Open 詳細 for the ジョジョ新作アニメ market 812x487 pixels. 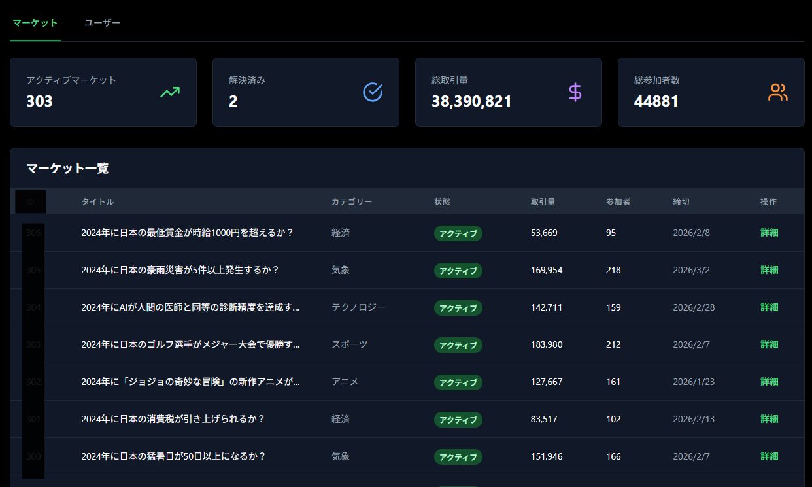point(770,382)
